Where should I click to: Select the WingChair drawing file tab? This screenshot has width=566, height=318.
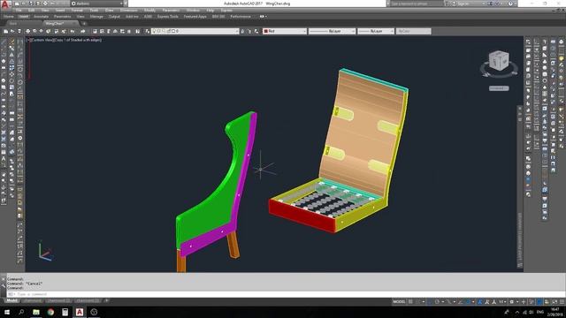pyautogui.click(x=55, y=24)
